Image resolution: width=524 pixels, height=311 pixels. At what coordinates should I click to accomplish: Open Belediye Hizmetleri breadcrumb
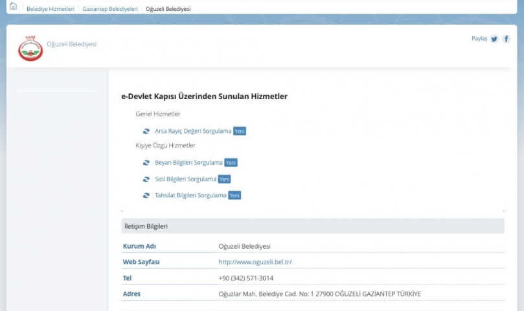click(51, 9)
